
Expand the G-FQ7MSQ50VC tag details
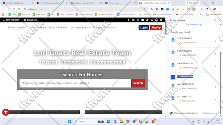[x=215, y=54]
